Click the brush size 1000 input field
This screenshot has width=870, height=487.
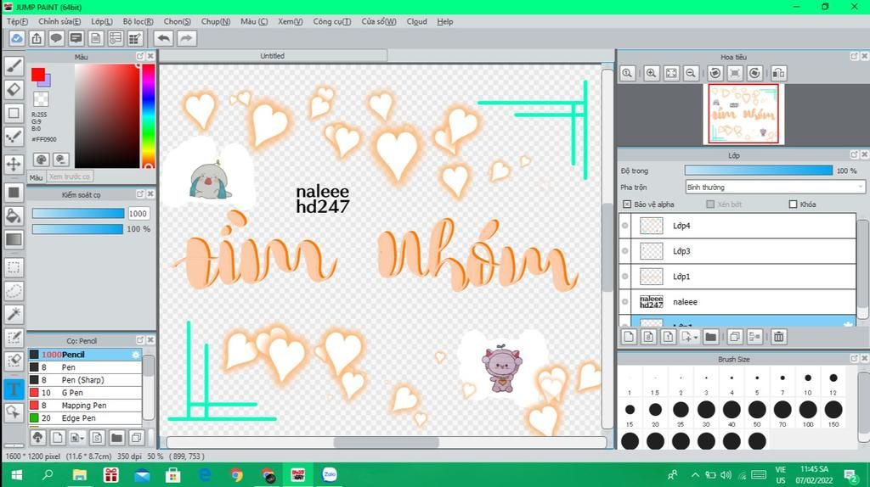coord(138,214)
